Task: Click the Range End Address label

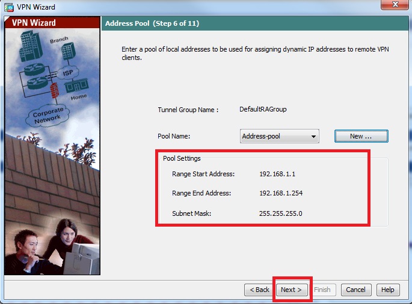Action: [201, 193]
